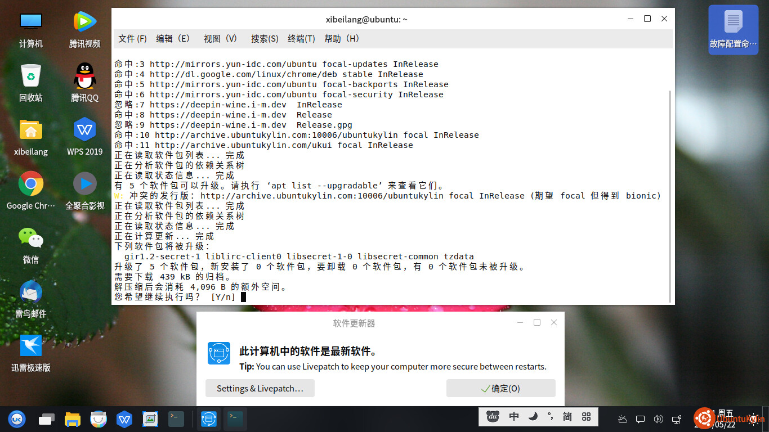The image size is (769, 432).
Task: Click the screenshot tool taskbar icon
Action: point(150,419)
